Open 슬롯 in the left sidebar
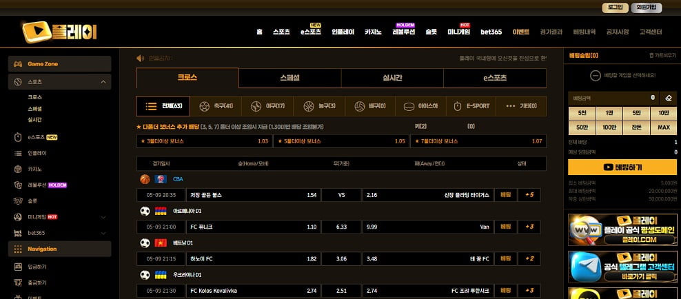 point(32,200)
